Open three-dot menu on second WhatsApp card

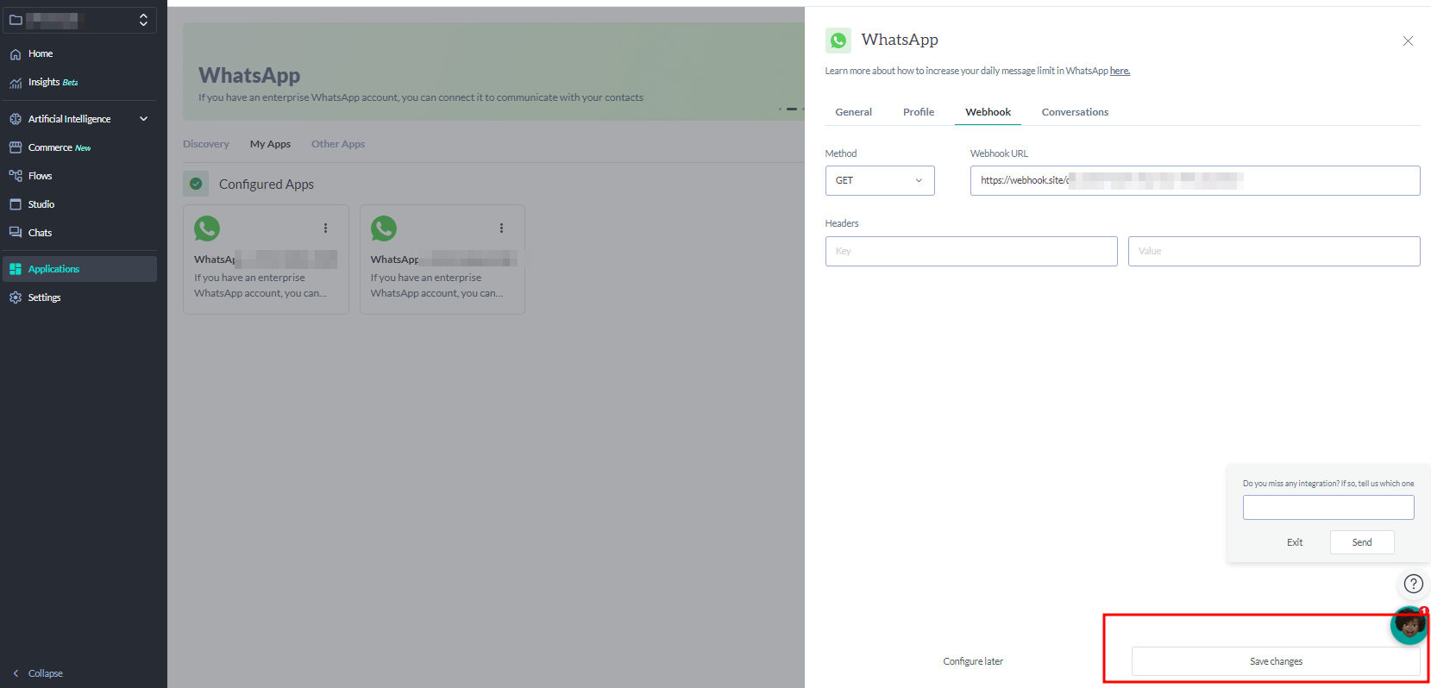[501, 228]
